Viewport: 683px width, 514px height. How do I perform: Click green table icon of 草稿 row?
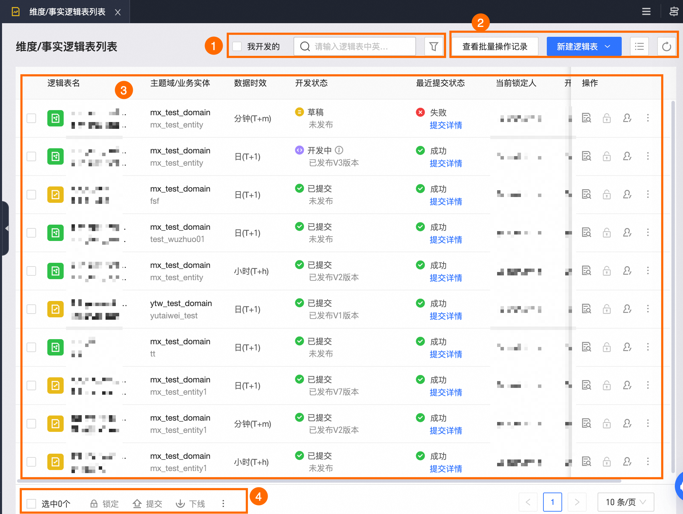55,118
